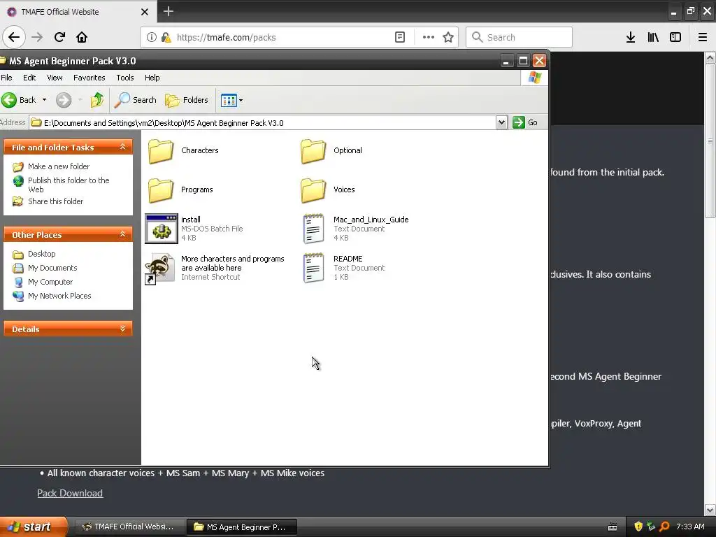This screenshot has width=716, height=537.
Task: Bookmark this page with star icon
Action: tap(448, 37)
